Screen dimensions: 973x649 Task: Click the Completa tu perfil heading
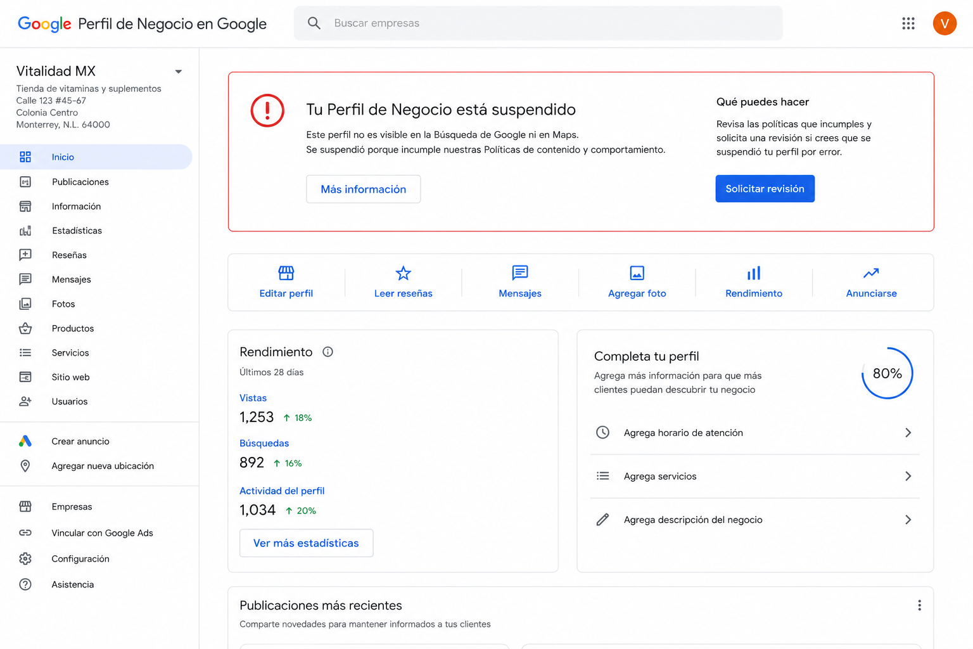647,356
